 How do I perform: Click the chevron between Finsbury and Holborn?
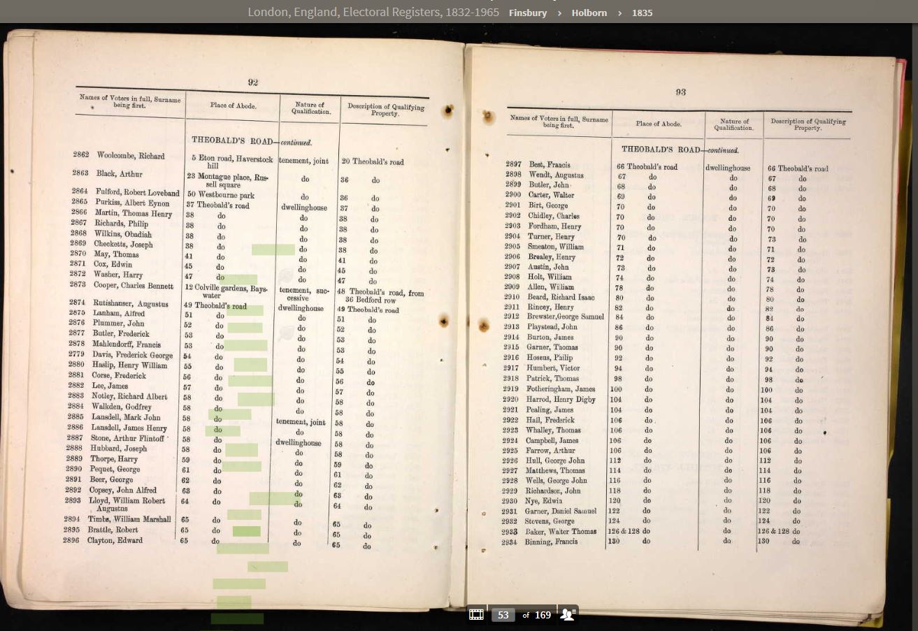pyautogui.click(x=559, y=13)
